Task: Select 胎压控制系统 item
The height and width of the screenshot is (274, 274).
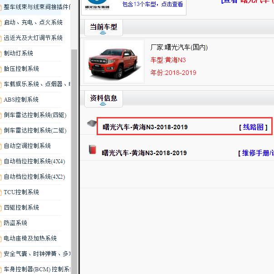Action: (x=21, y=68)
